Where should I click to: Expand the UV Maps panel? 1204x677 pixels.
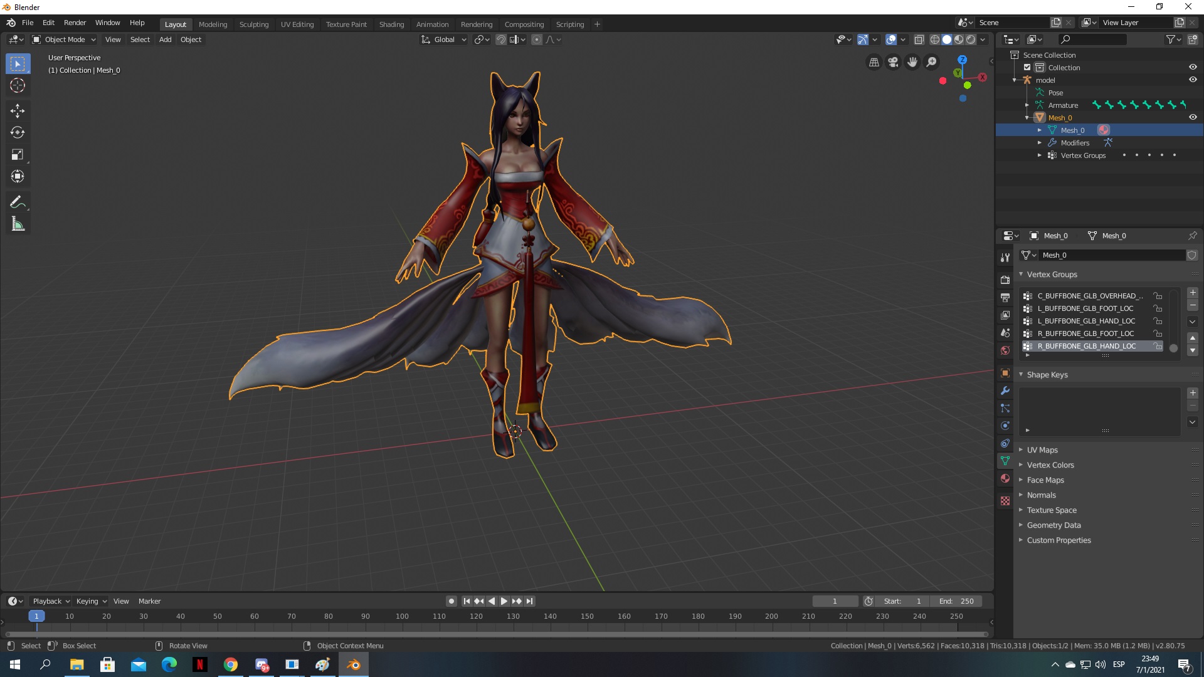pyautogui.click(x=1042, y=450)
